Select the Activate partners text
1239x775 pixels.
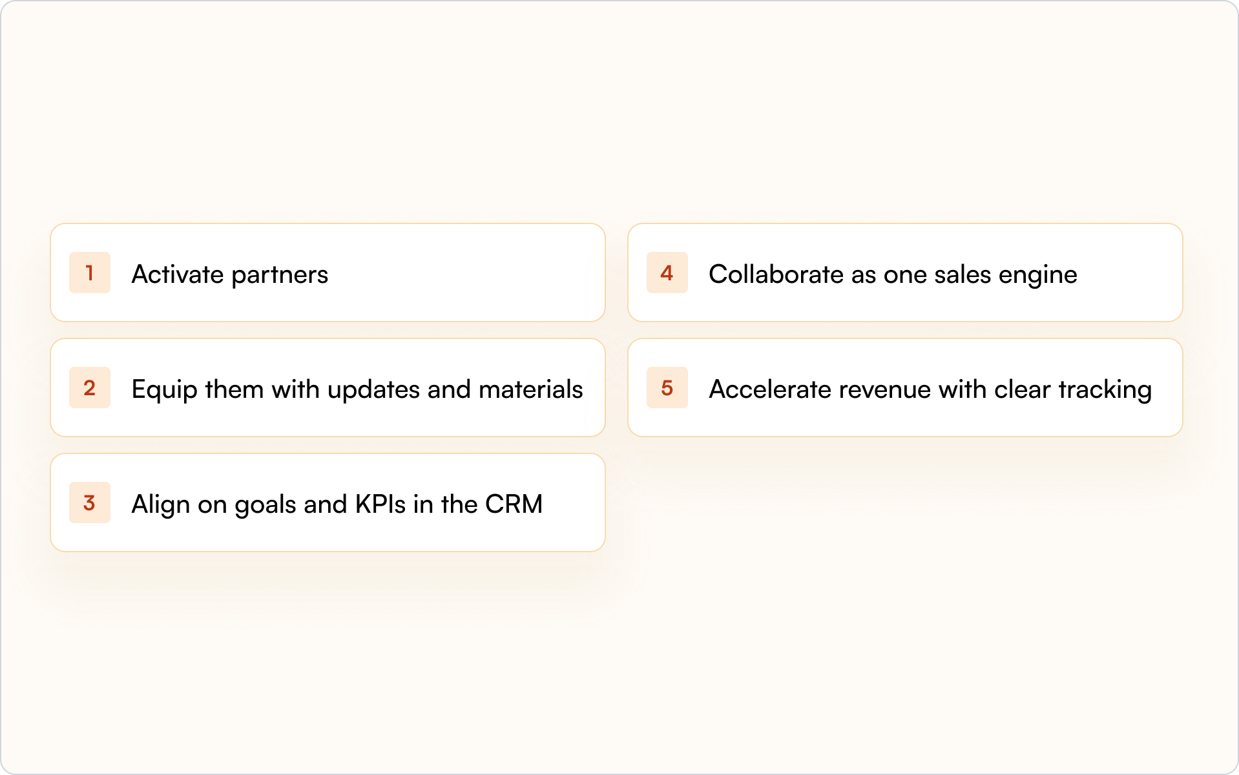tap(230, 274)
